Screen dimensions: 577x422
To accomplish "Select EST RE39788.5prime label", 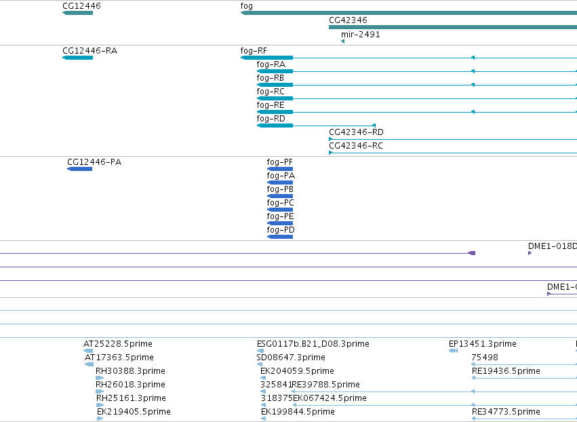I will pyautogui.click(x=325, y=385).
